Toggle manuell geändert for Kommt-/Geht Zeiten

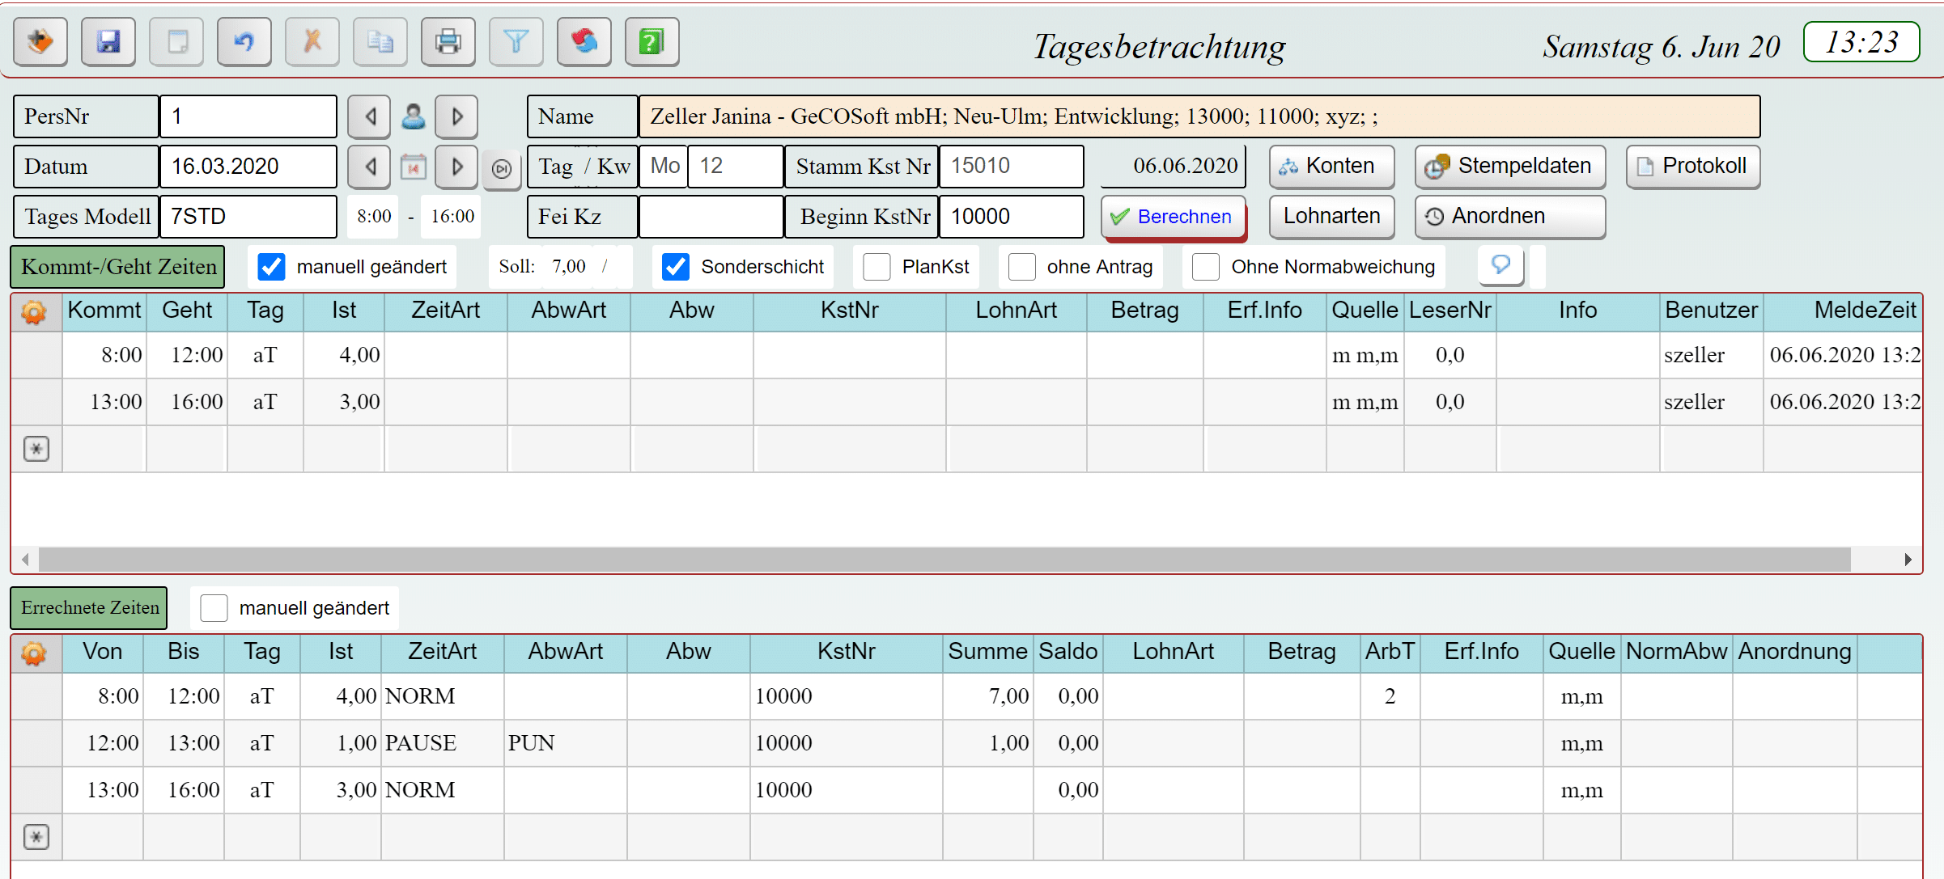(x=271, y=267)
